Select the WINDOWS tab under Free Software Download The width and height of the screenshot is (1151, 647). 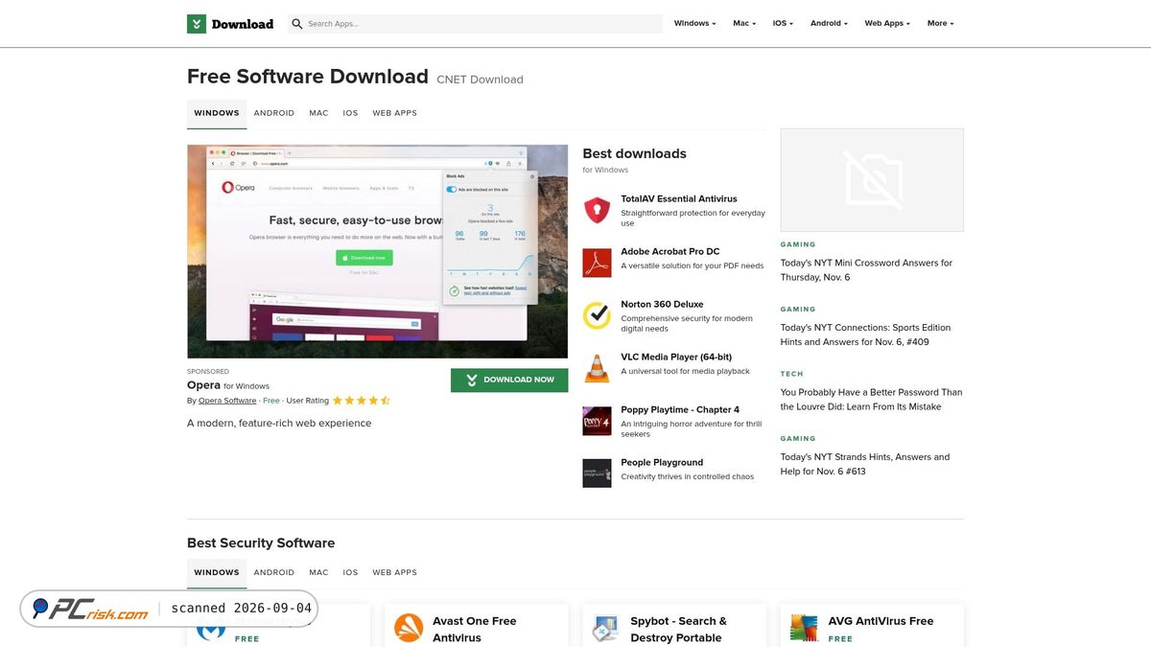coord(217,113)
